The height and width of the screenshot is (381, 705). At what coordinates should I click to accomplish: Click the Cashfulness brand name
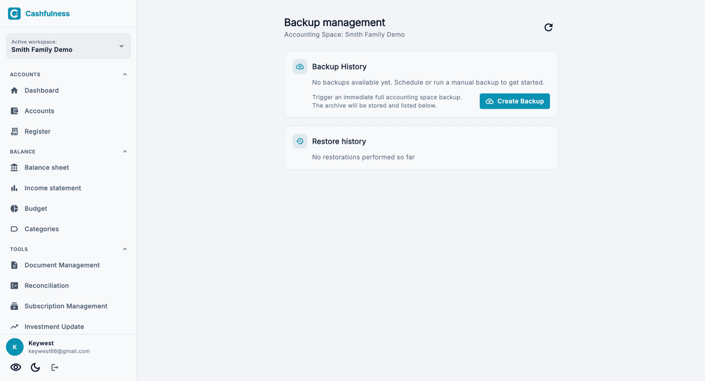tap(48, 14)
